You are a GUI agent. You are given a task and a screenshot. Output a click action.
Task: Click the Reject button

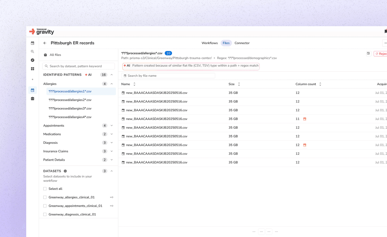(380, 54)
